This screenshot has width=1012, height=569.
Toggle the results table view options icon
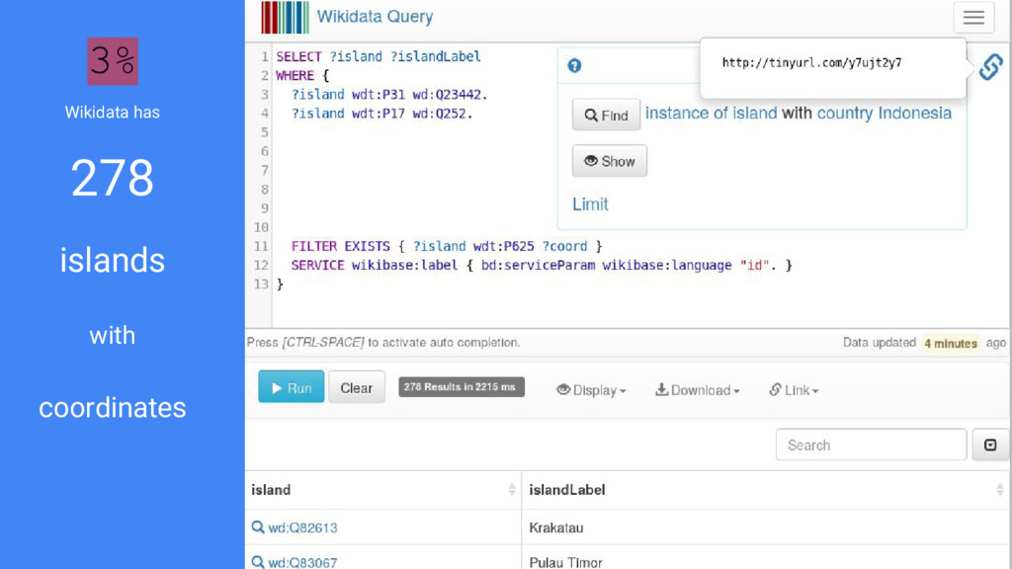click(990, 445)
